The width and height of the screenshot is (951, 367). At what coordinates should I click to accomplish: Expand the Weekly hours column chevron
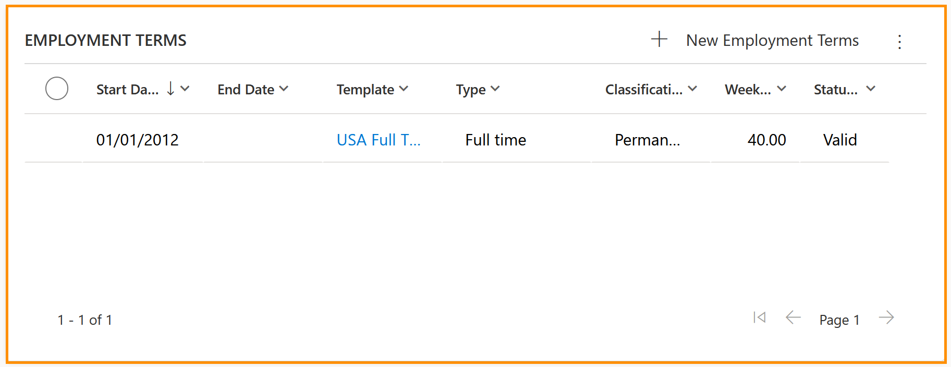(782, 89)
